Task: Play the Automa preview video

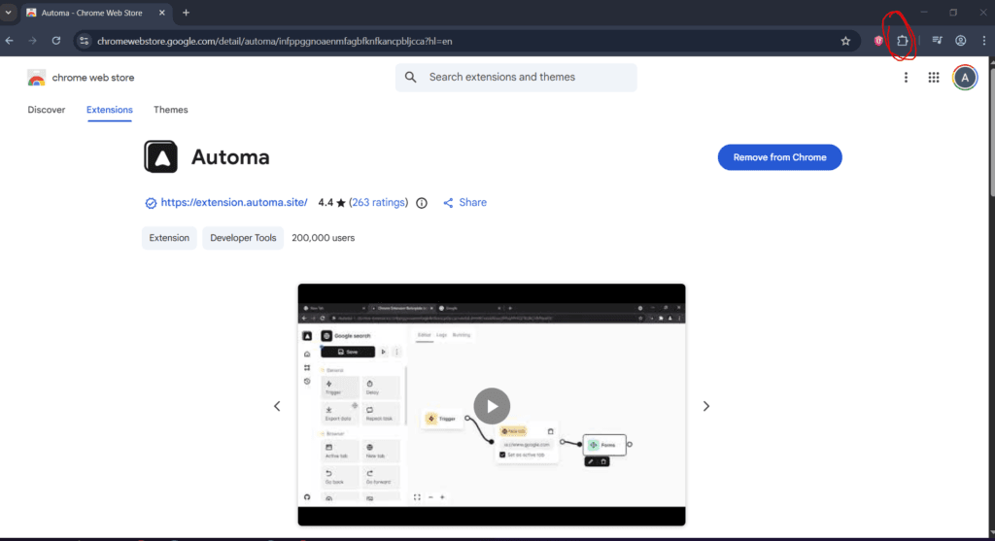Action: tap(492, 406)
